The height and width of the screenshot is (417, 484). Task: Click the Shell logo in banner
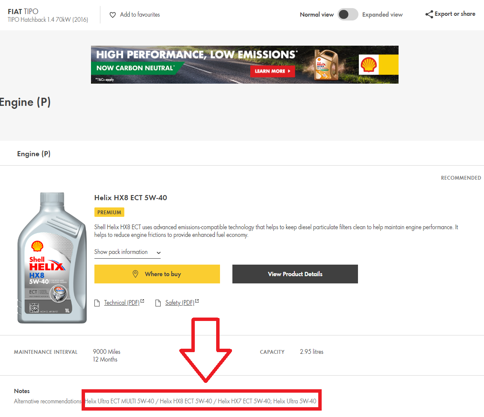368,65
